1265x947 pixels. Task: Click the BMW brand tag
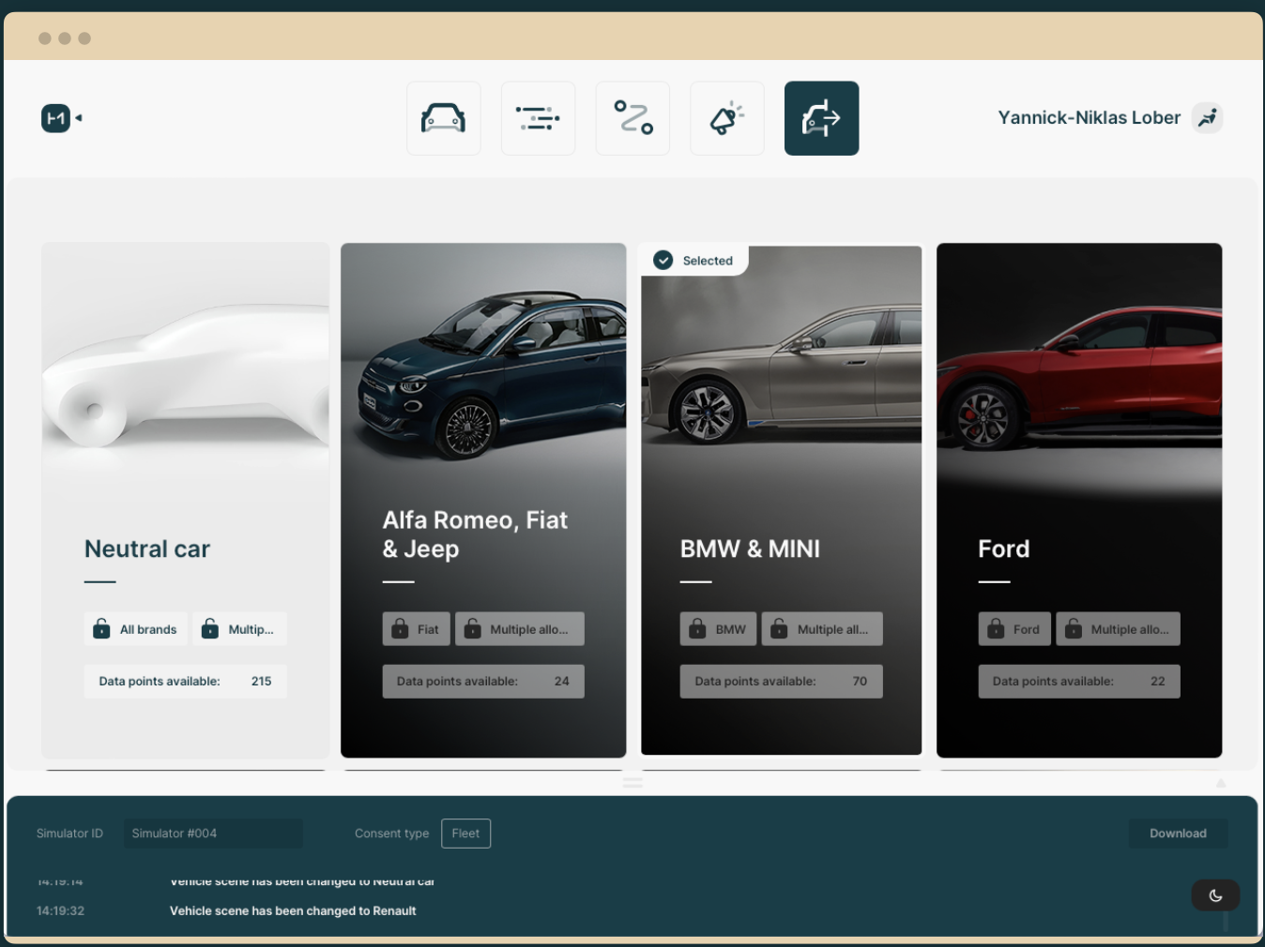pyautogui.click(x=719, y=629)
